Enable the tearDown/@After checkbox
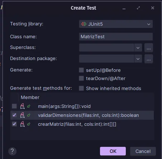 point(81,78)
